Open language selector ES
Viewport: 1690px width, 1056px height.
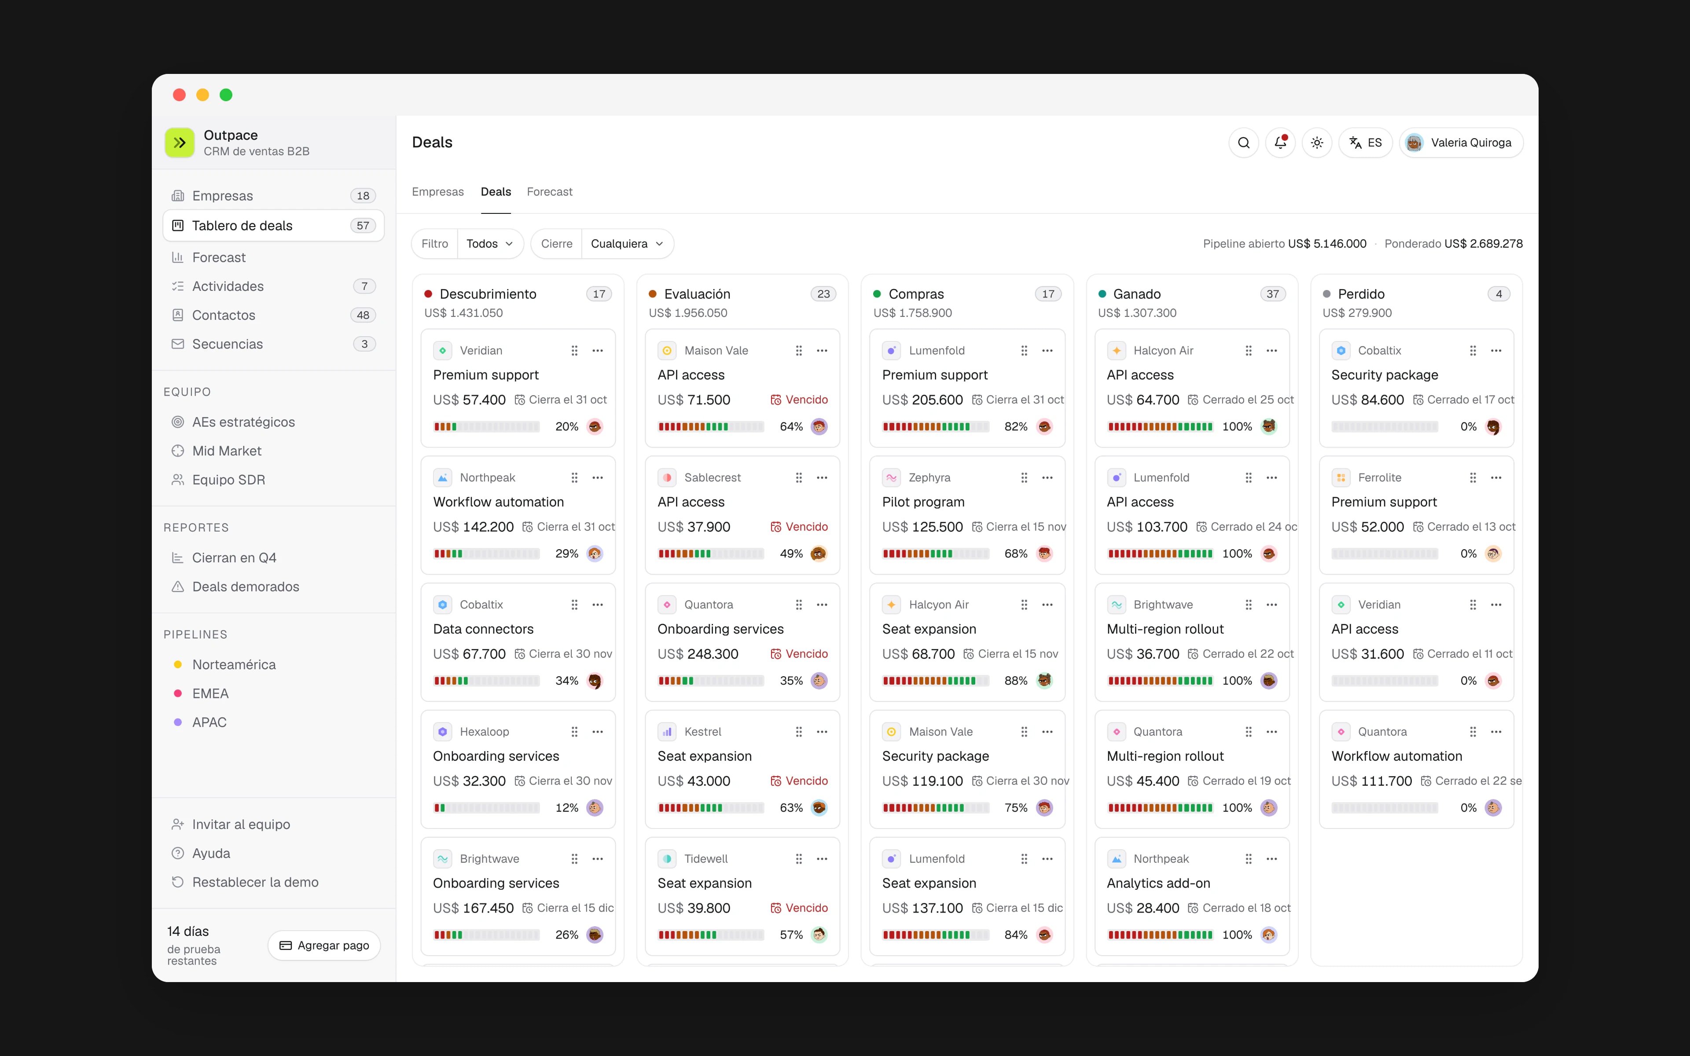tap(1365, 143)
